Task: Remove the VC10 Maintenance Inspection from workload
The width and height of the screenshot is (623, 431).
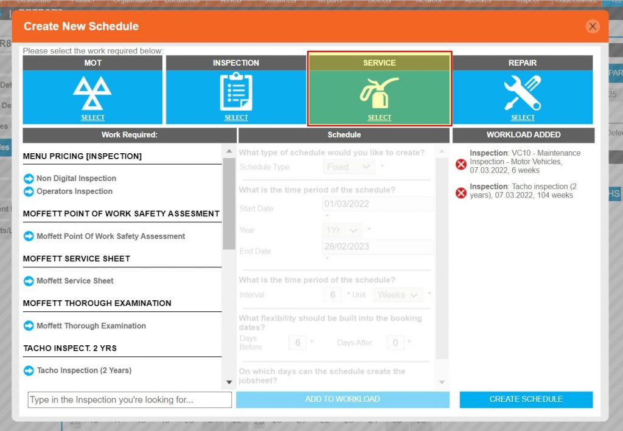Action: tap(461, 162)
